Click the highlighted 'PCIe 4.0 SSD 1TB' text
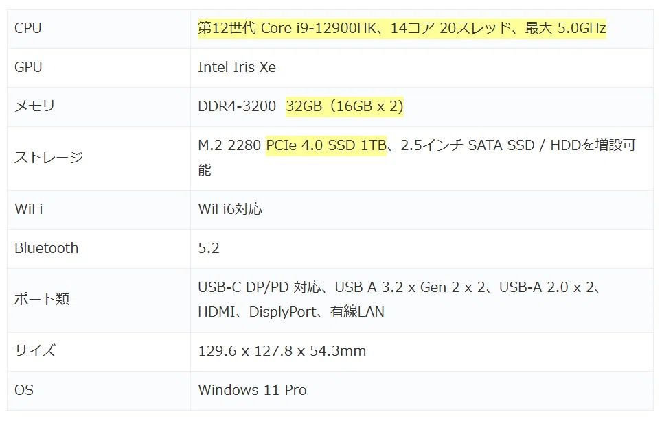Viewport: 662px width, 423px height. pyautogui.click(x=326, y=145)
